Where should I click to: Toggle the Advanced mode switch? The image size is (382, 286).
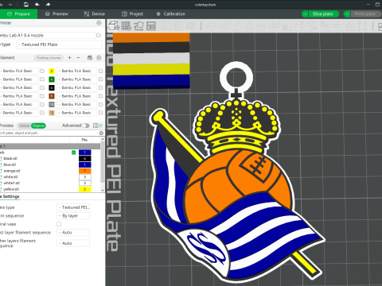click(x=86, y=126)
